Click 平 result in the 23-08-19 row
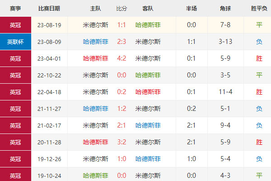 coord(259,25)
